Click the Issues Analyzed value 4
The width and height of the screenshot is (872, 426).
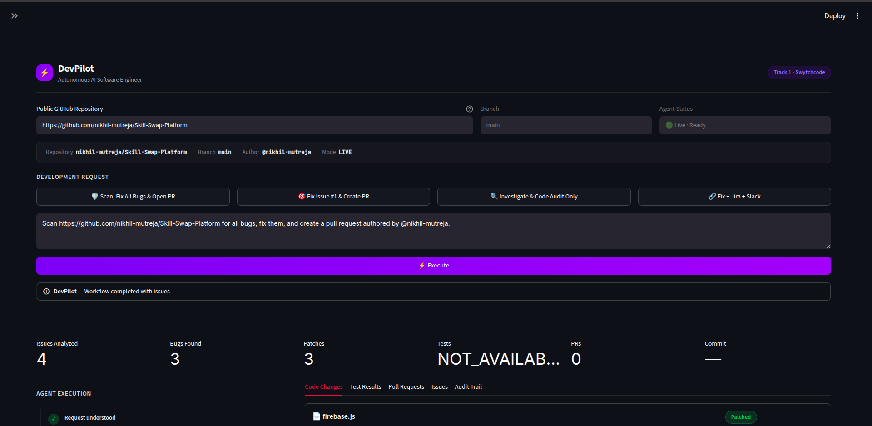pos(41,359)
